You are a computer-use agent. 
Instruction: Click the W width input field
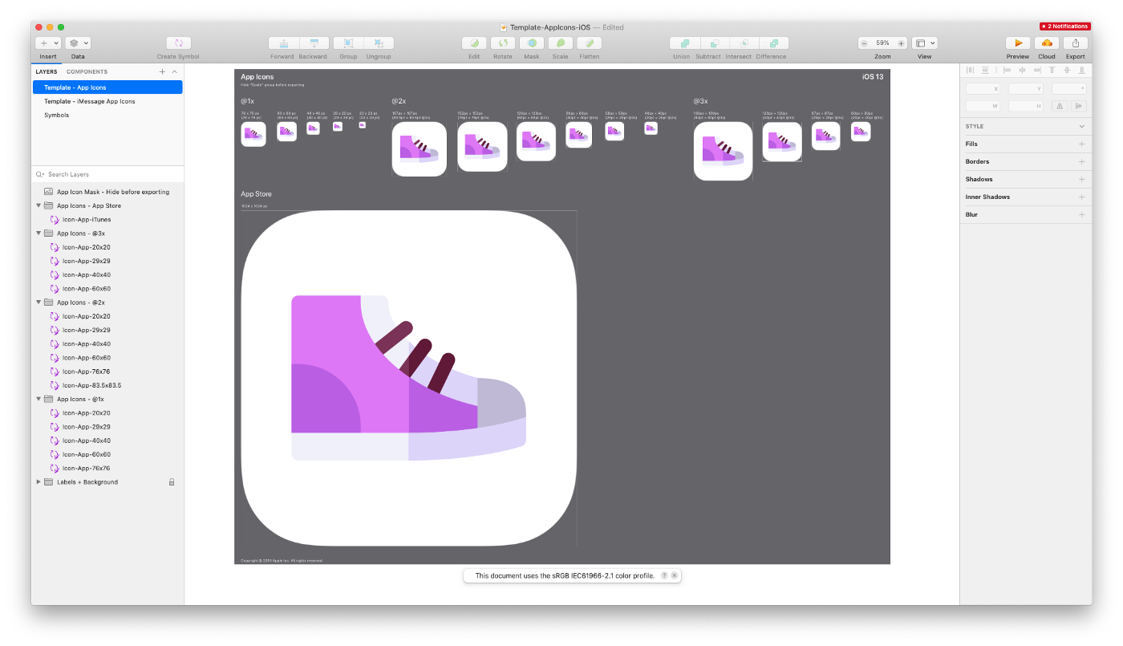[x=983, y=106]
